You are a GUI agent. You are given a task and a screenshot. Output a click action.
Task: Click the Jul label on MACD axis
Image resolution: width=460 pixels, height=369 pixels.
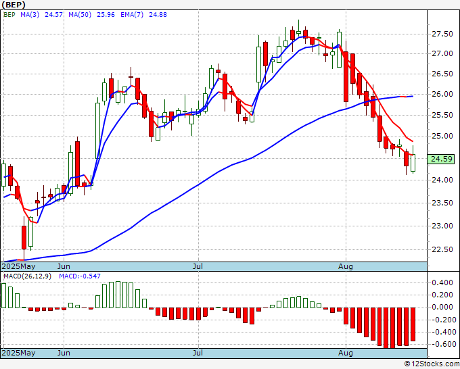click(x=198, y=353)
